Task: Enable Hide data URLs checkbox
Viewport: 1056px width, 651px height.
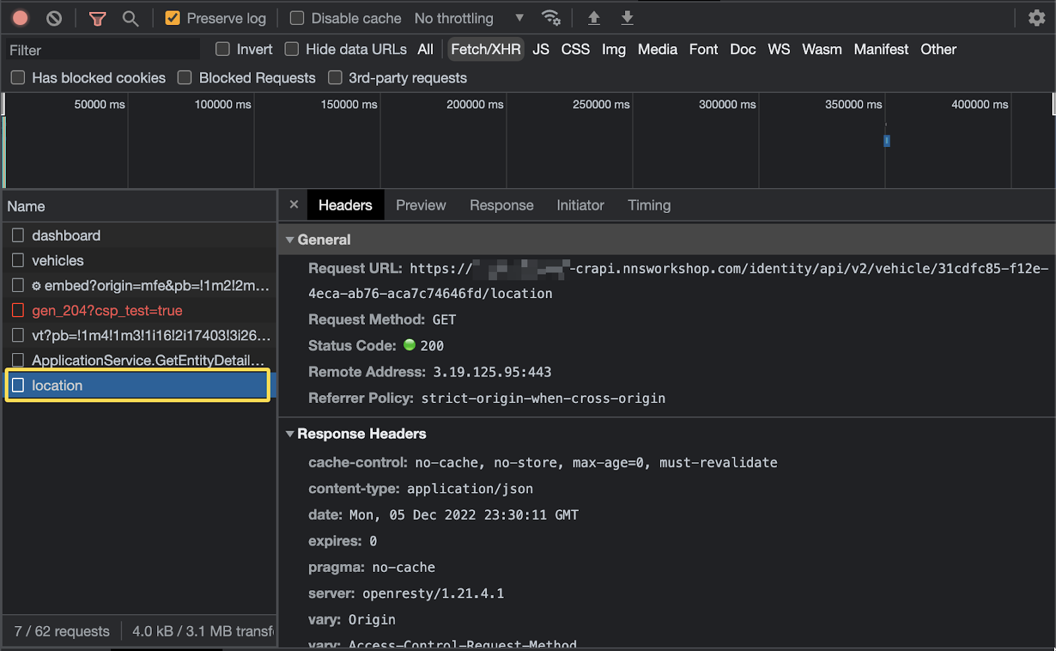Action: 292,49
